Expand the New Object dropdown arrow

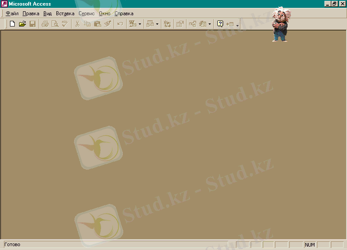point(210,24)
